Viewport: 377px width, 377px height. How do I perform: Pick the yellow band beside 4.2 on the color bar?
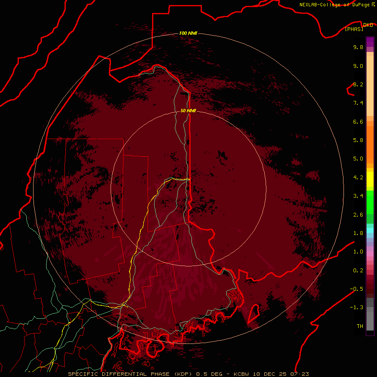click(370, 179)
